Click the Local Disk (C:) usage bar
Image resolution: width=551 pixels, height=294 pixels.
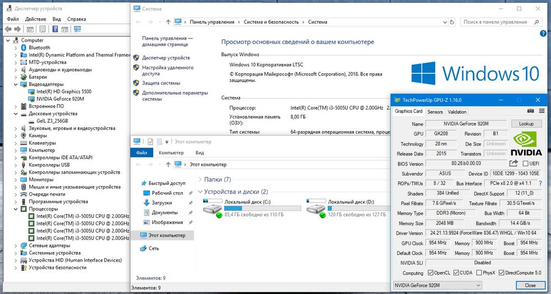(262, 208)
